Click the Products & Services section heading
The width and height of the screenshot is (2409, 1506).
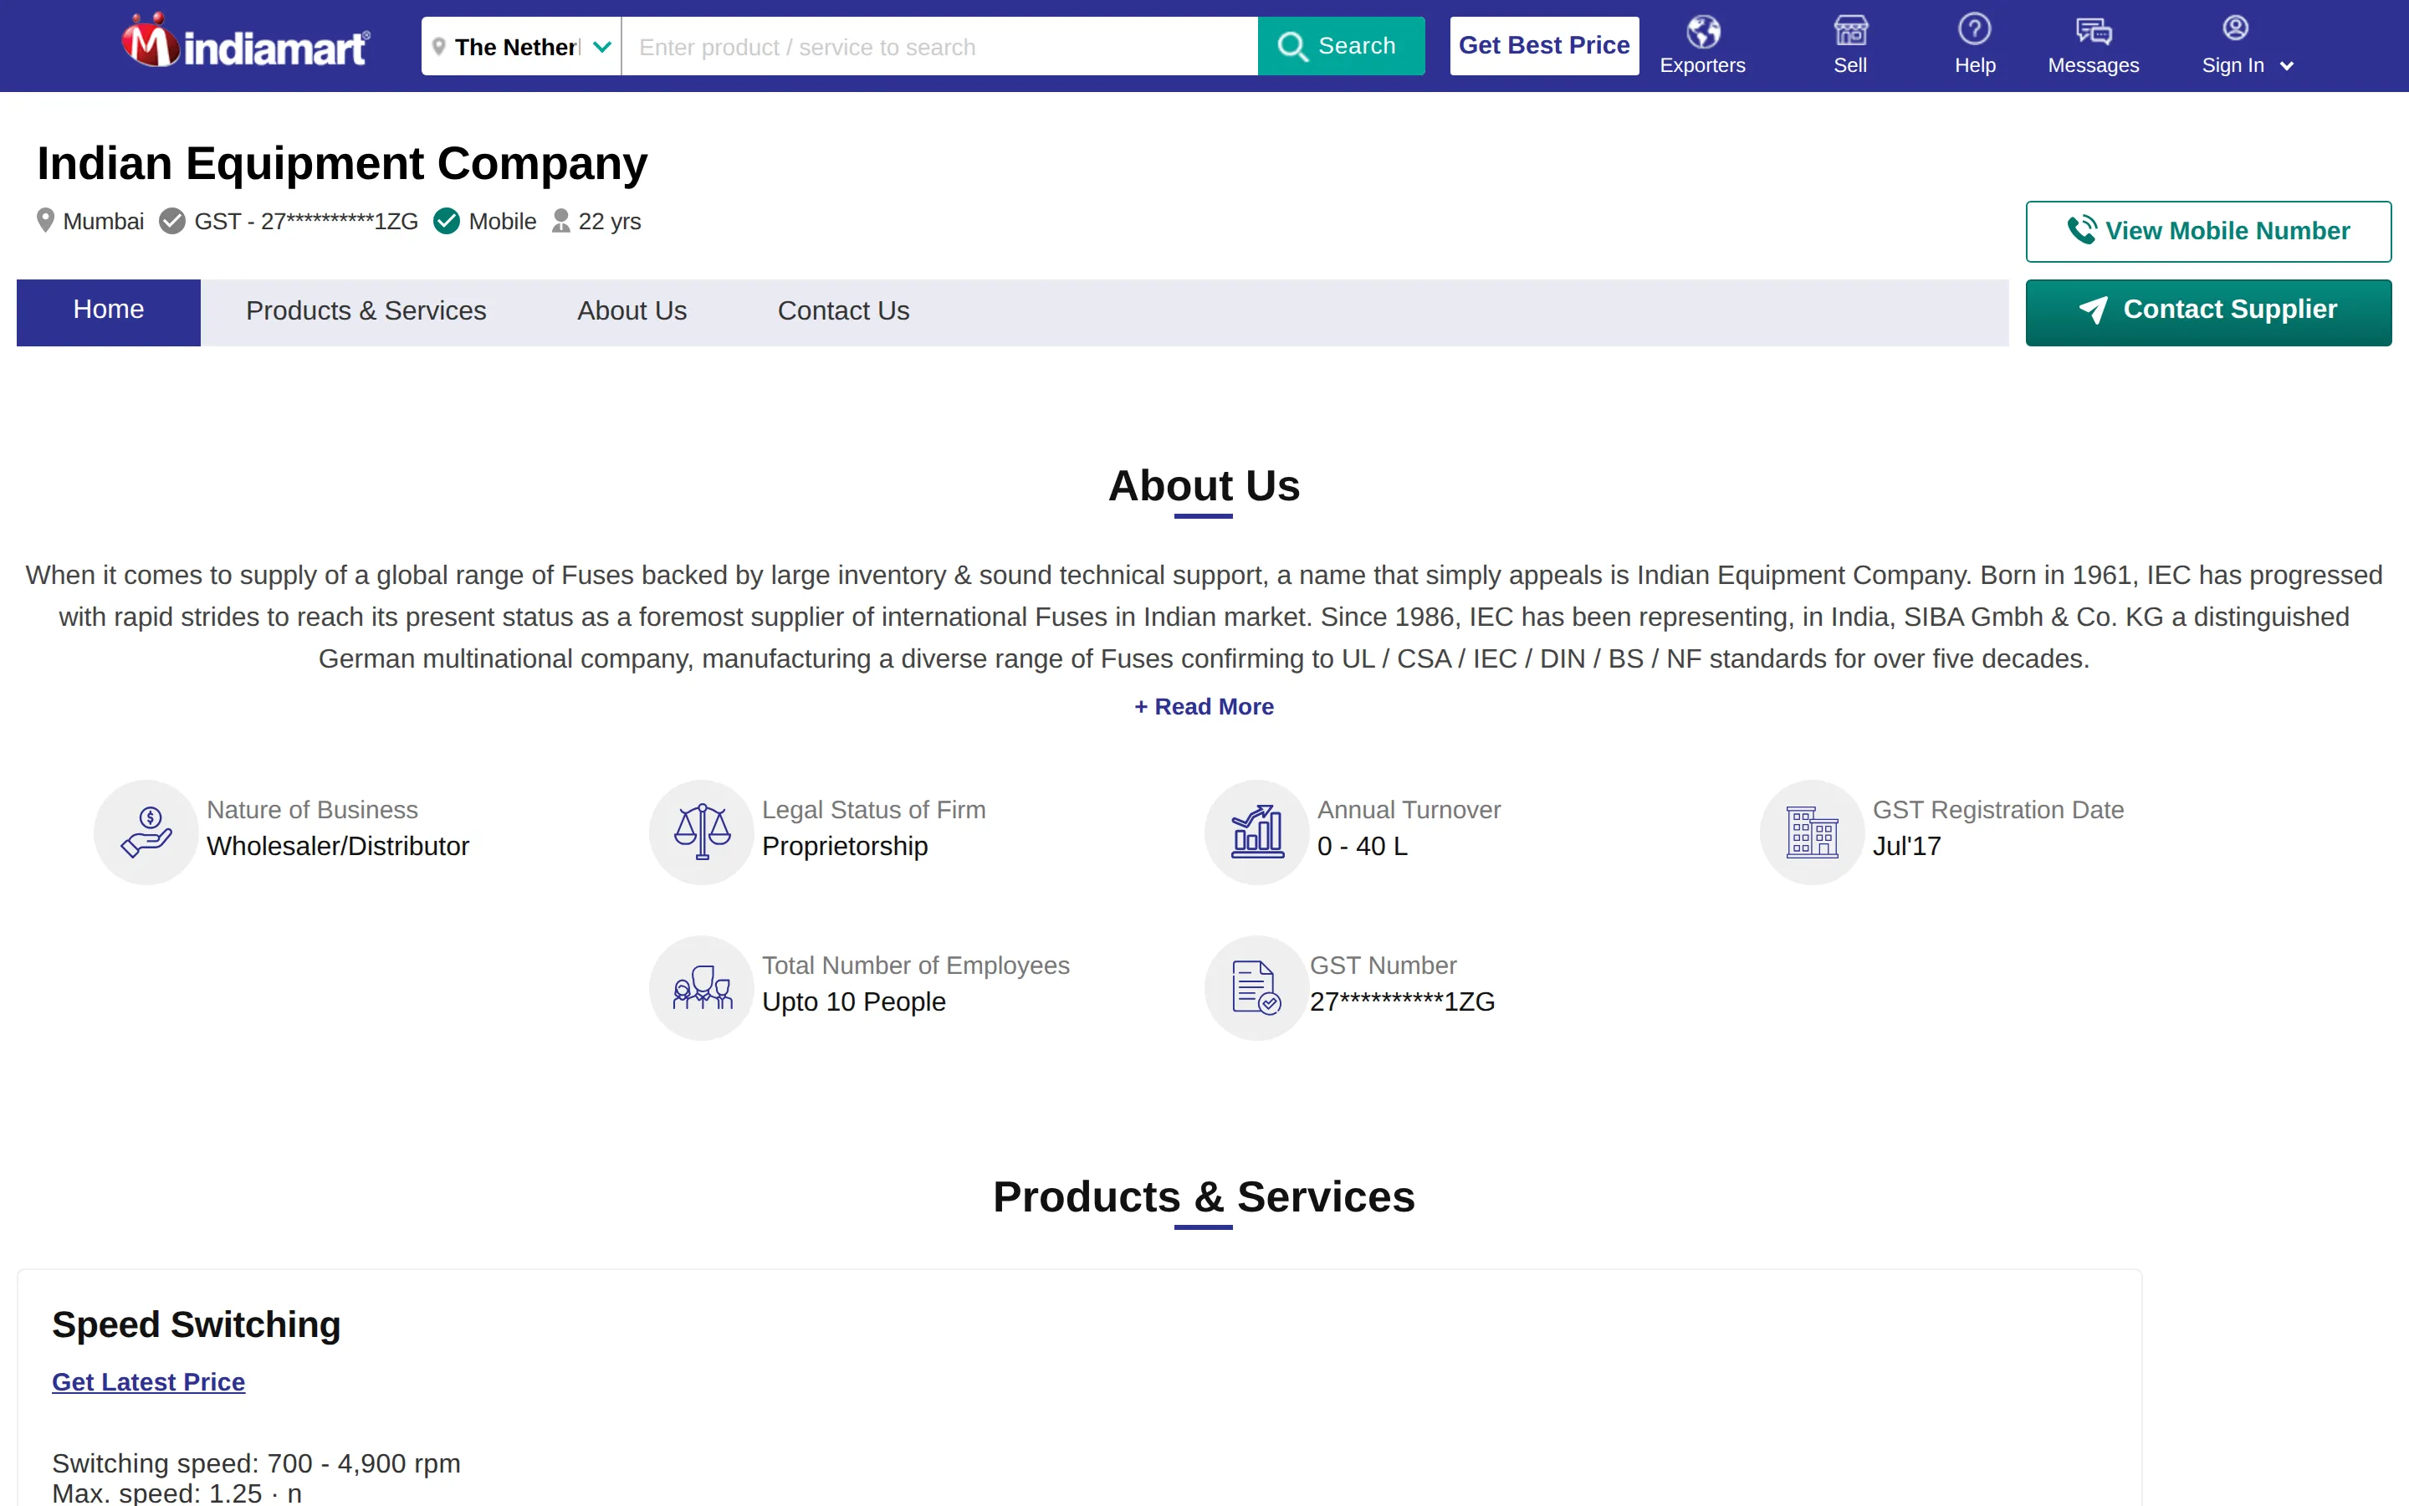[x=1204, y=1196]
